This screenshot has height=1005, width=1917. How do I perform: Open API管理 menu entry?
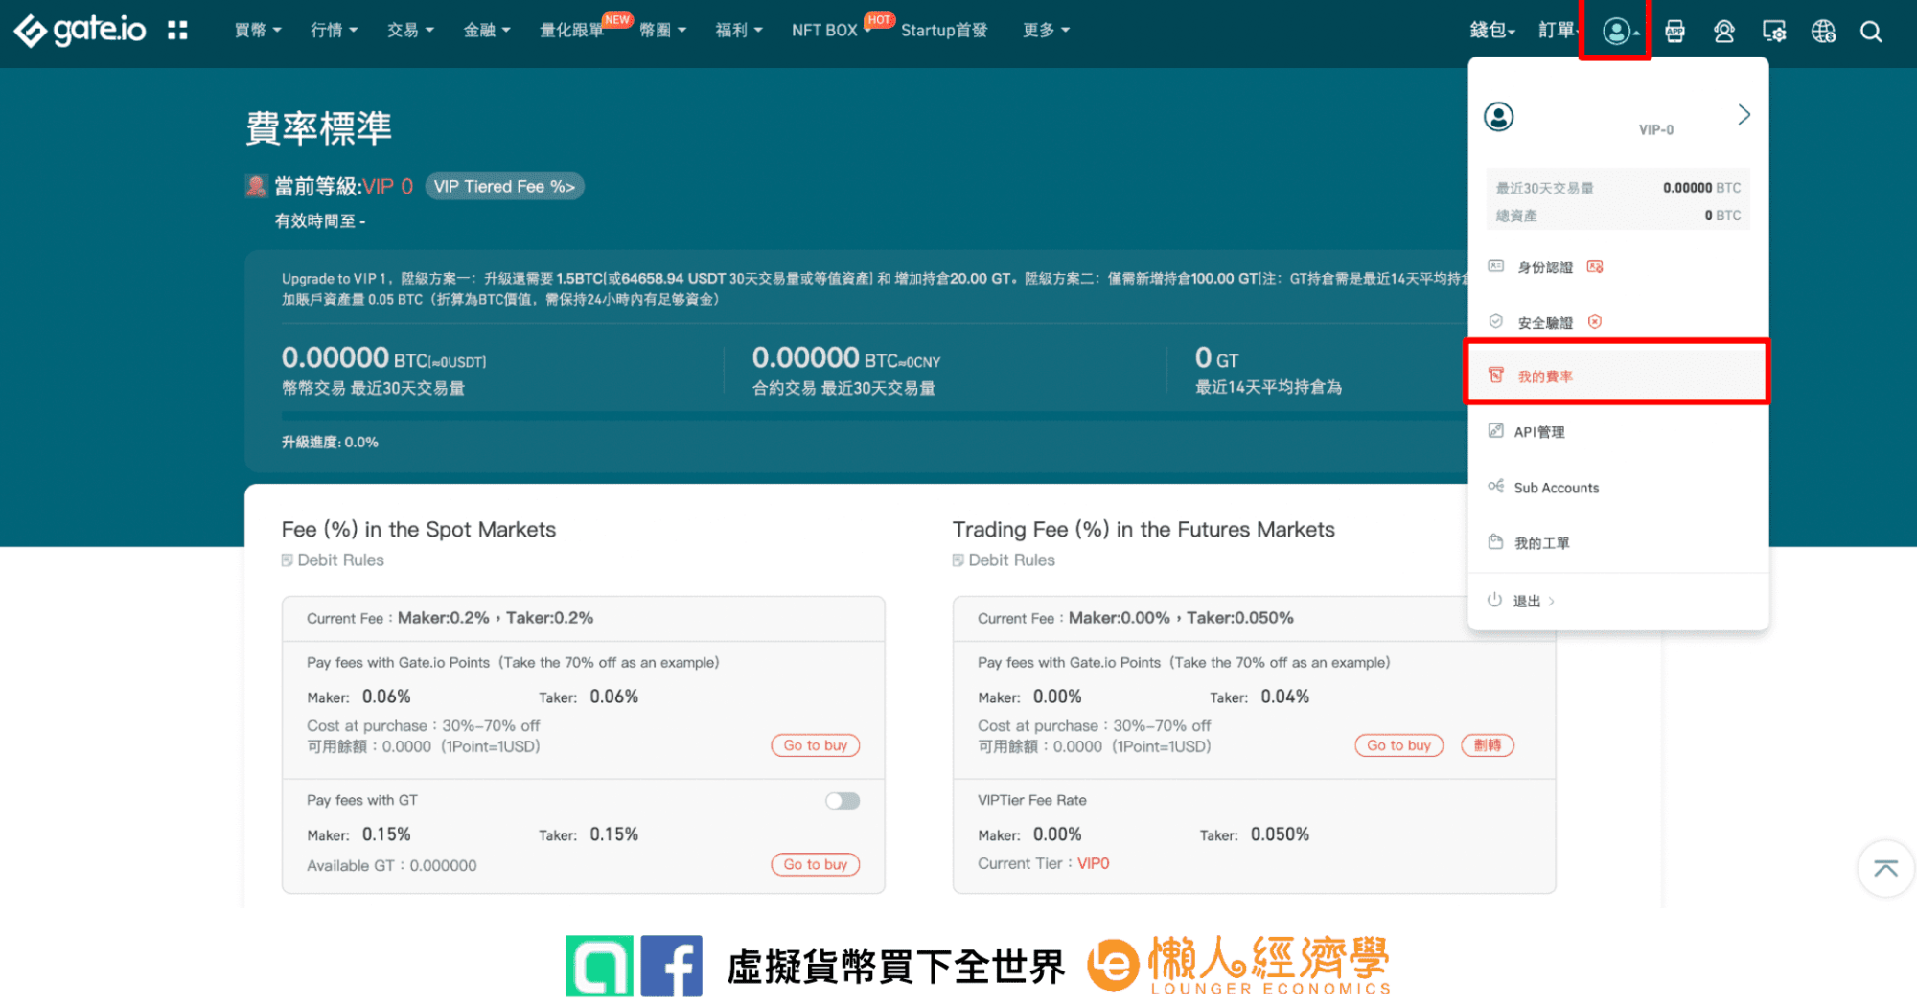(1618, 432)
